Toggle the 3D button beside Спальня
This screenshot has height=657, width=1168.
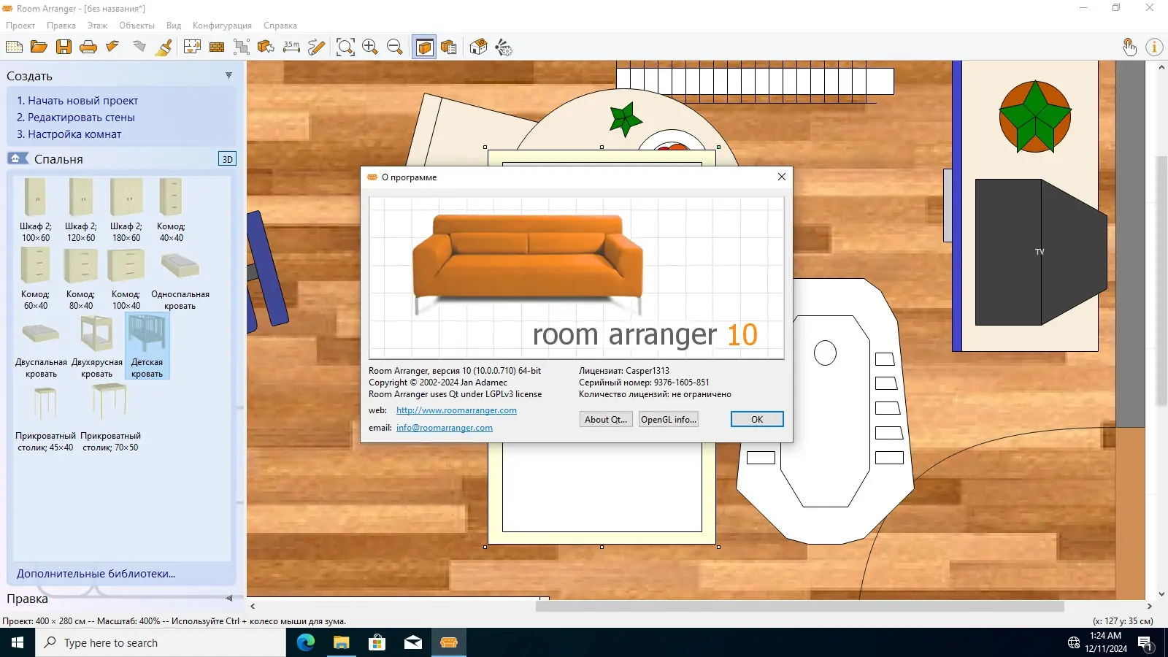click(x=227, y=159)
